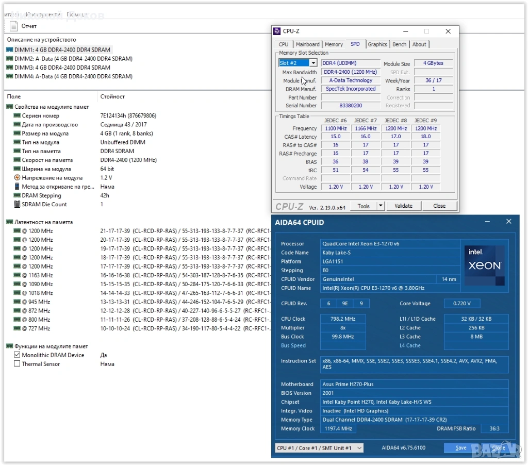Click the Отчет report document icon
Image resolution: width=528 pixels, height=465 pixels.
point(14,26)
